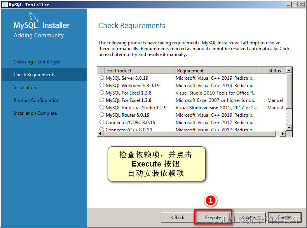
Task: Select MySQL For Excel radio requiring Excel 2007
Action: point(101,100)
